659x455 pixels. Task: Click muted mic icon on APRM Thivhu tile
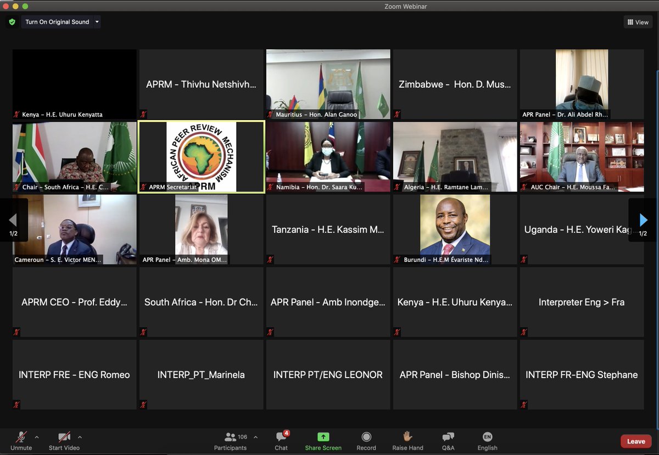pyautogui.click(x=144, y=114)
